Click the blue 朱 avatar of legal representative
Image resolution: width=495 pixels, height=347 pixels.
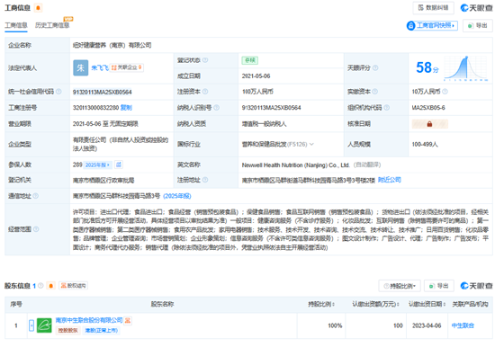[x=80, y=67]
